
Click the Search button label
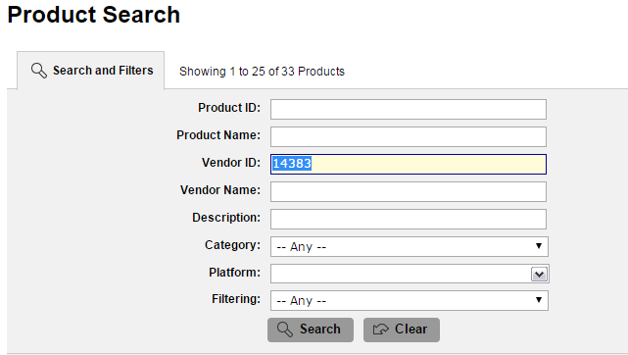(x=320, y=329)
